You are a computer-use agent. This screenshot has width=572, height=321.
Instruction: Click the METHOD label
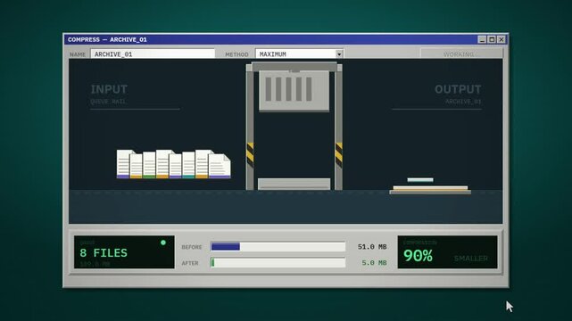point(236,54)
